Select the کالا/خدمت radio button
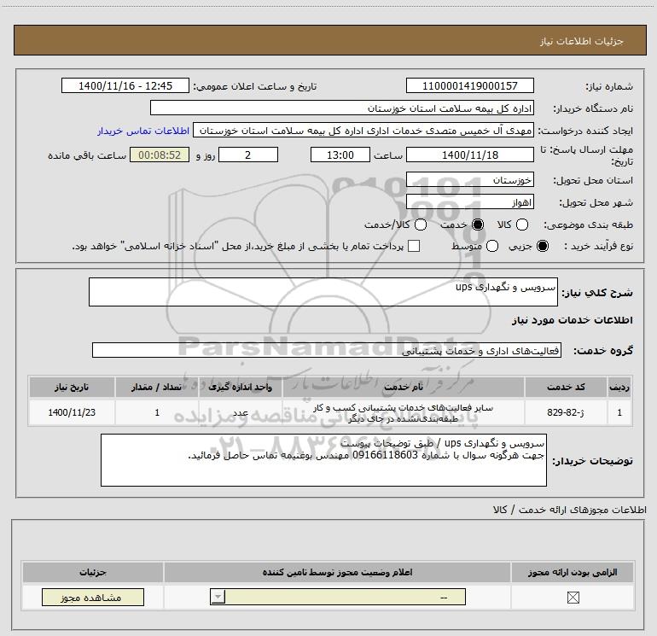 pos(421,225)
